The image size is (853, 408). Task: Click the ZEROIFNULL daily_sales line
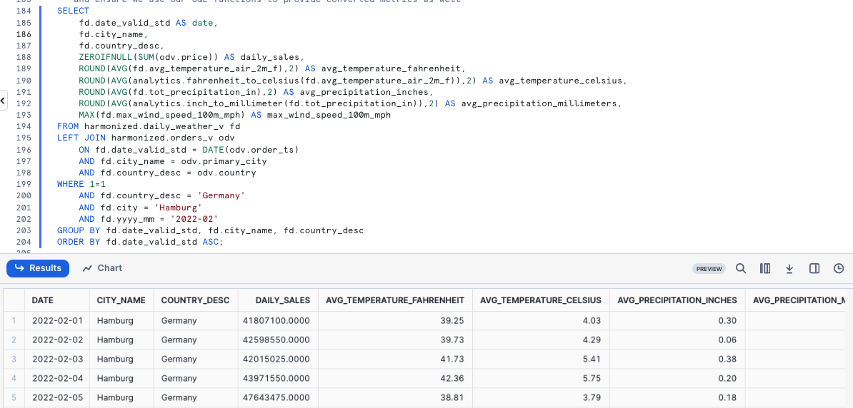coord(191,58)
